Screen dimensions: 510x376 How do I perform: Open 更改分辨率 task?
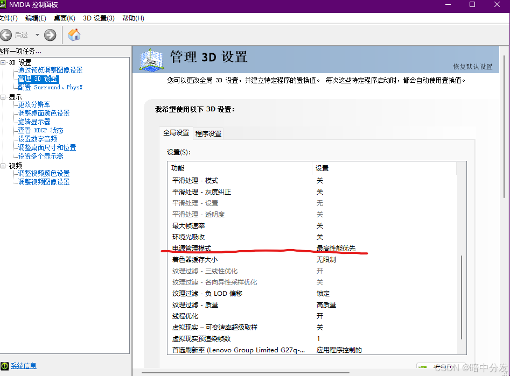[x=34, y=105]
